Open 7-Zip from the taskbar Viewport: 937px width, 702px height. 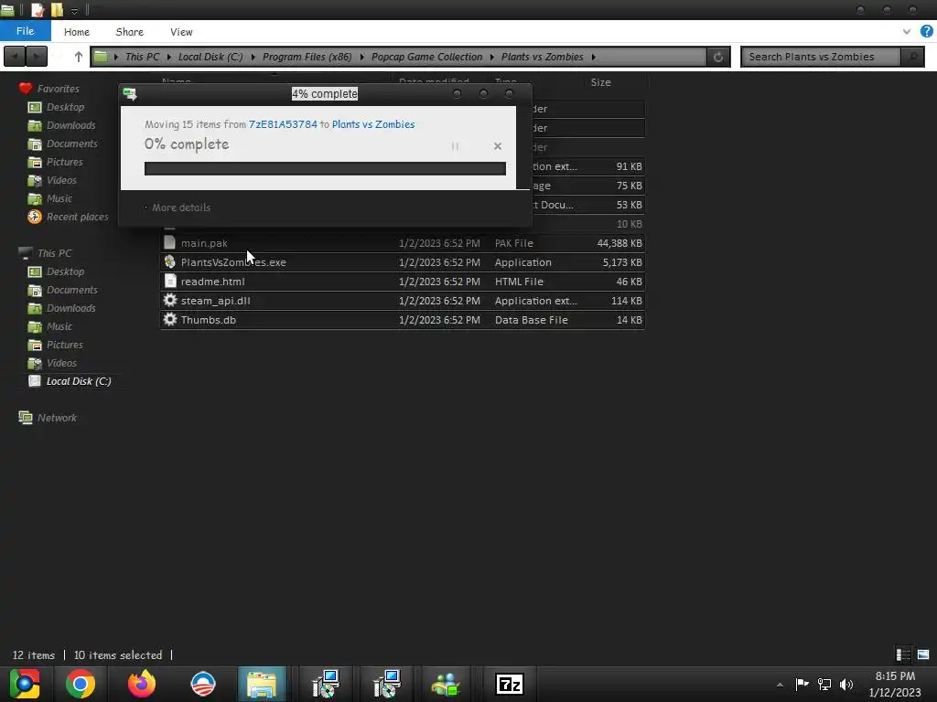click(509, 684)
